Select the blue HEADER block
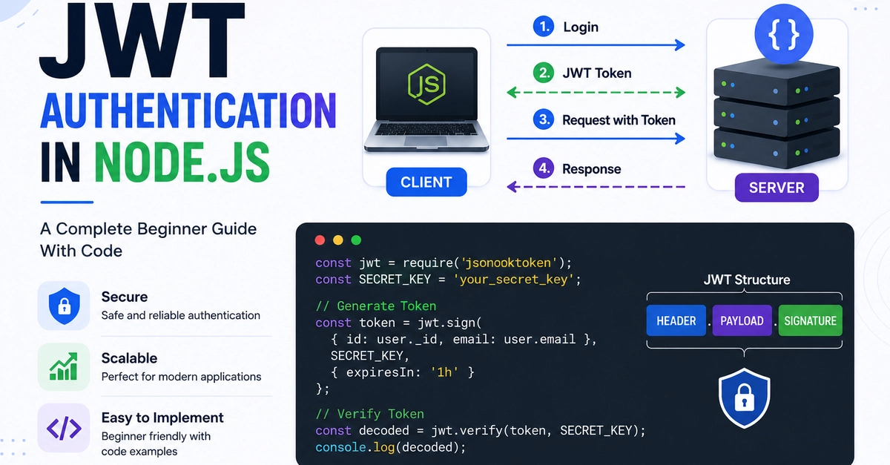 point(676,321)
